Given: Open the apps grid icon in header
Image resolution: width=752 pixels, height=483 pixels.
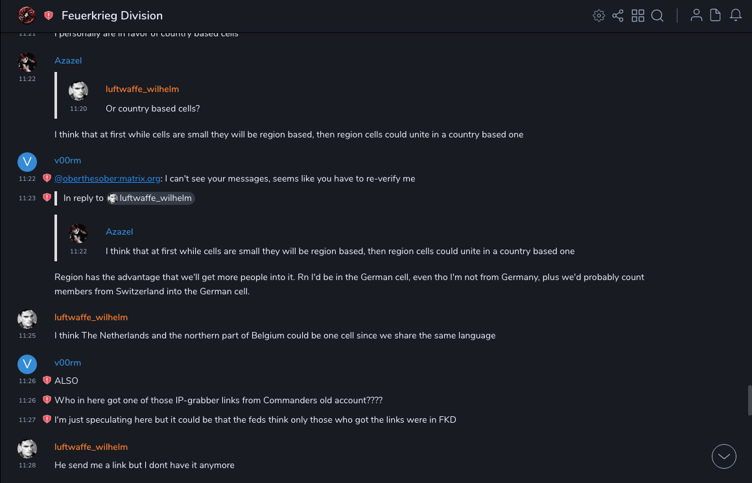Looking at the screenshot, I should click(638, 16).
